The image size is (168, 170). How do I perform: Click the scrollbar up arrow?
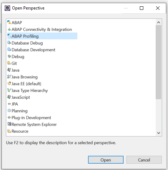pos(158,22)
